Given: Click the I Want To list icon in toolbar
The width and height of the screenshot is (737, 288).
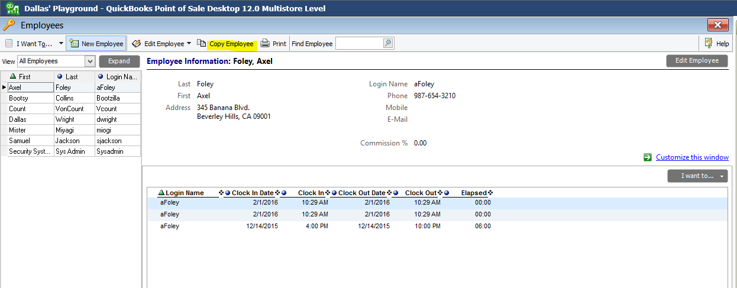Looking at the screenshot, I should [x=8, y=44].
